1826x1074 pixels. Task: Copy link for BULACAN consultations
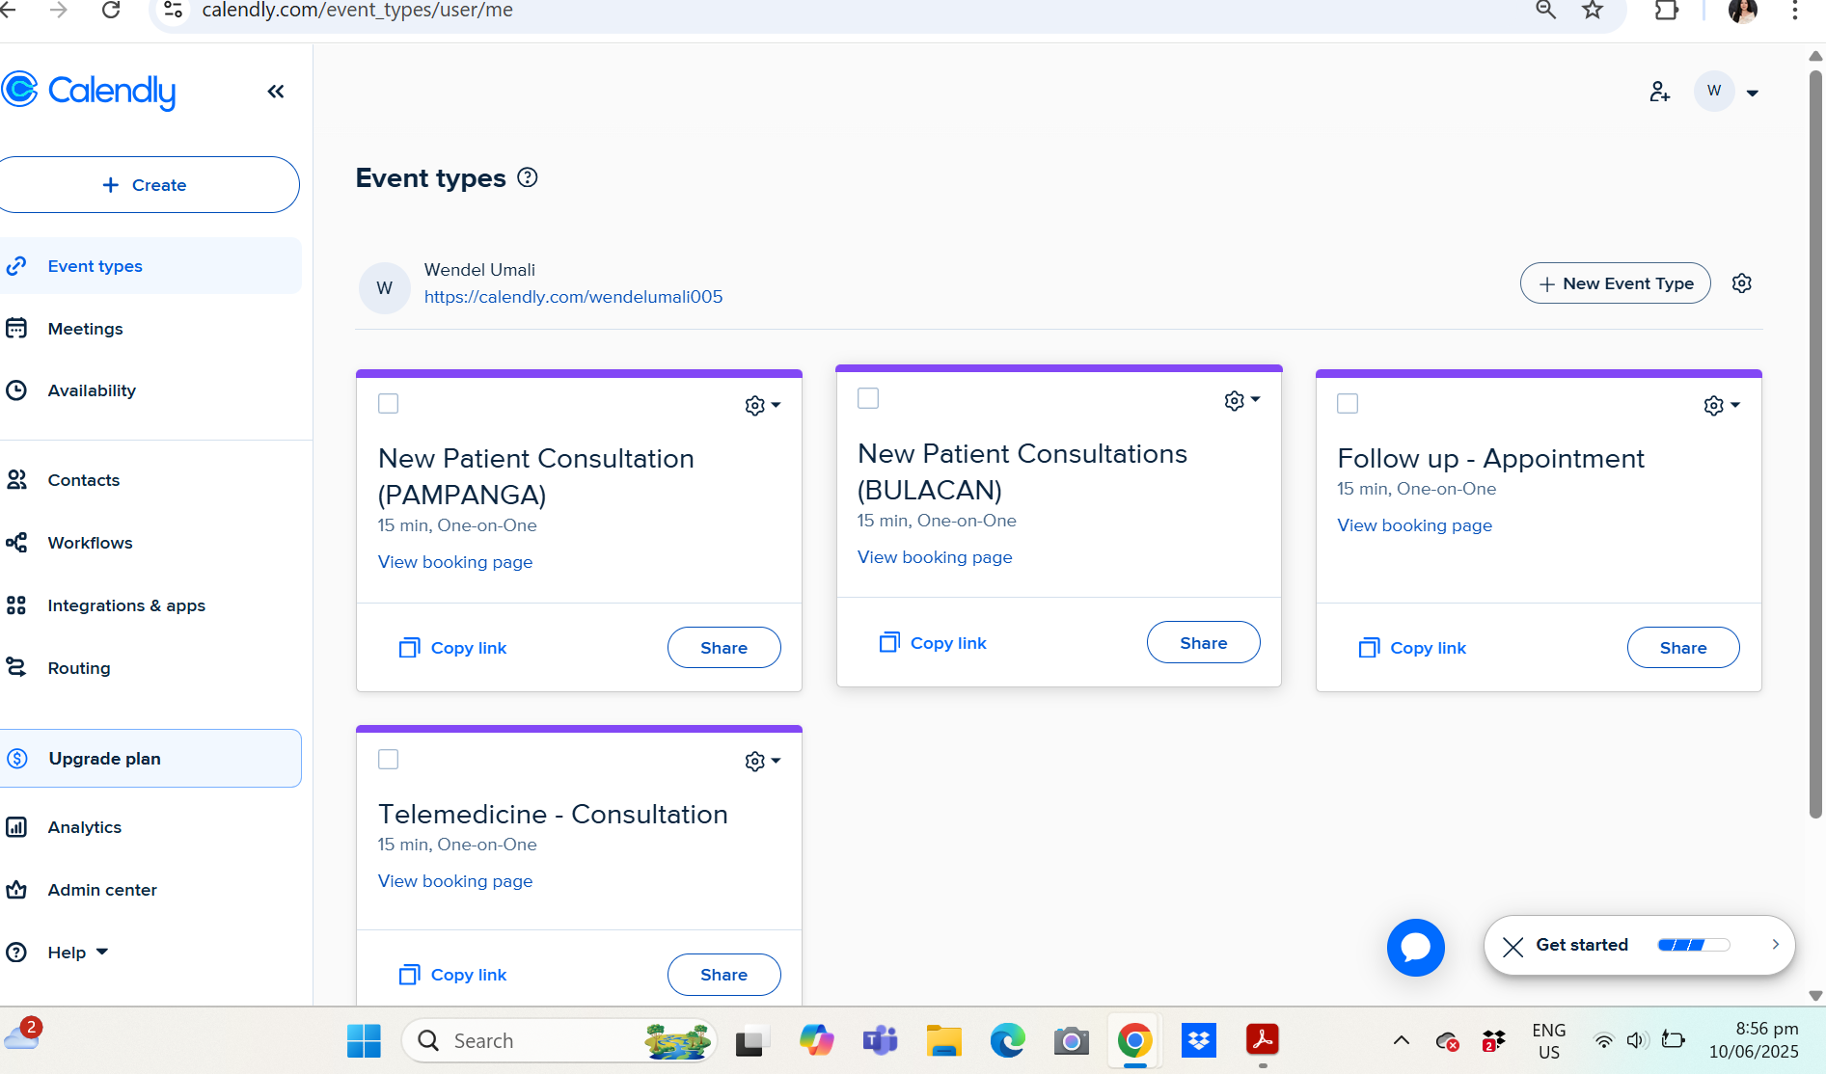tap(933, 643)
